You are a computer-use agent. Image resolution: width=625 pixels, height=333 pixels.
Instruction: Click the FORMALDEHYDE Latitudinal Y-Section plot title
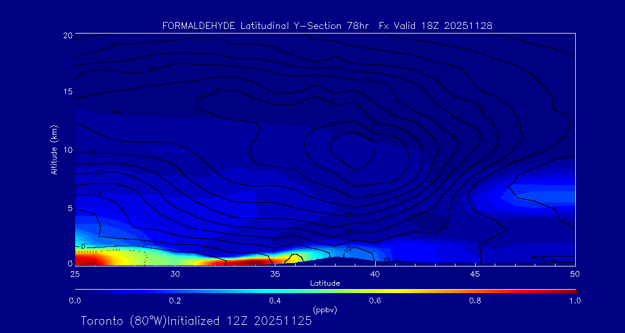tap(327, 26)
